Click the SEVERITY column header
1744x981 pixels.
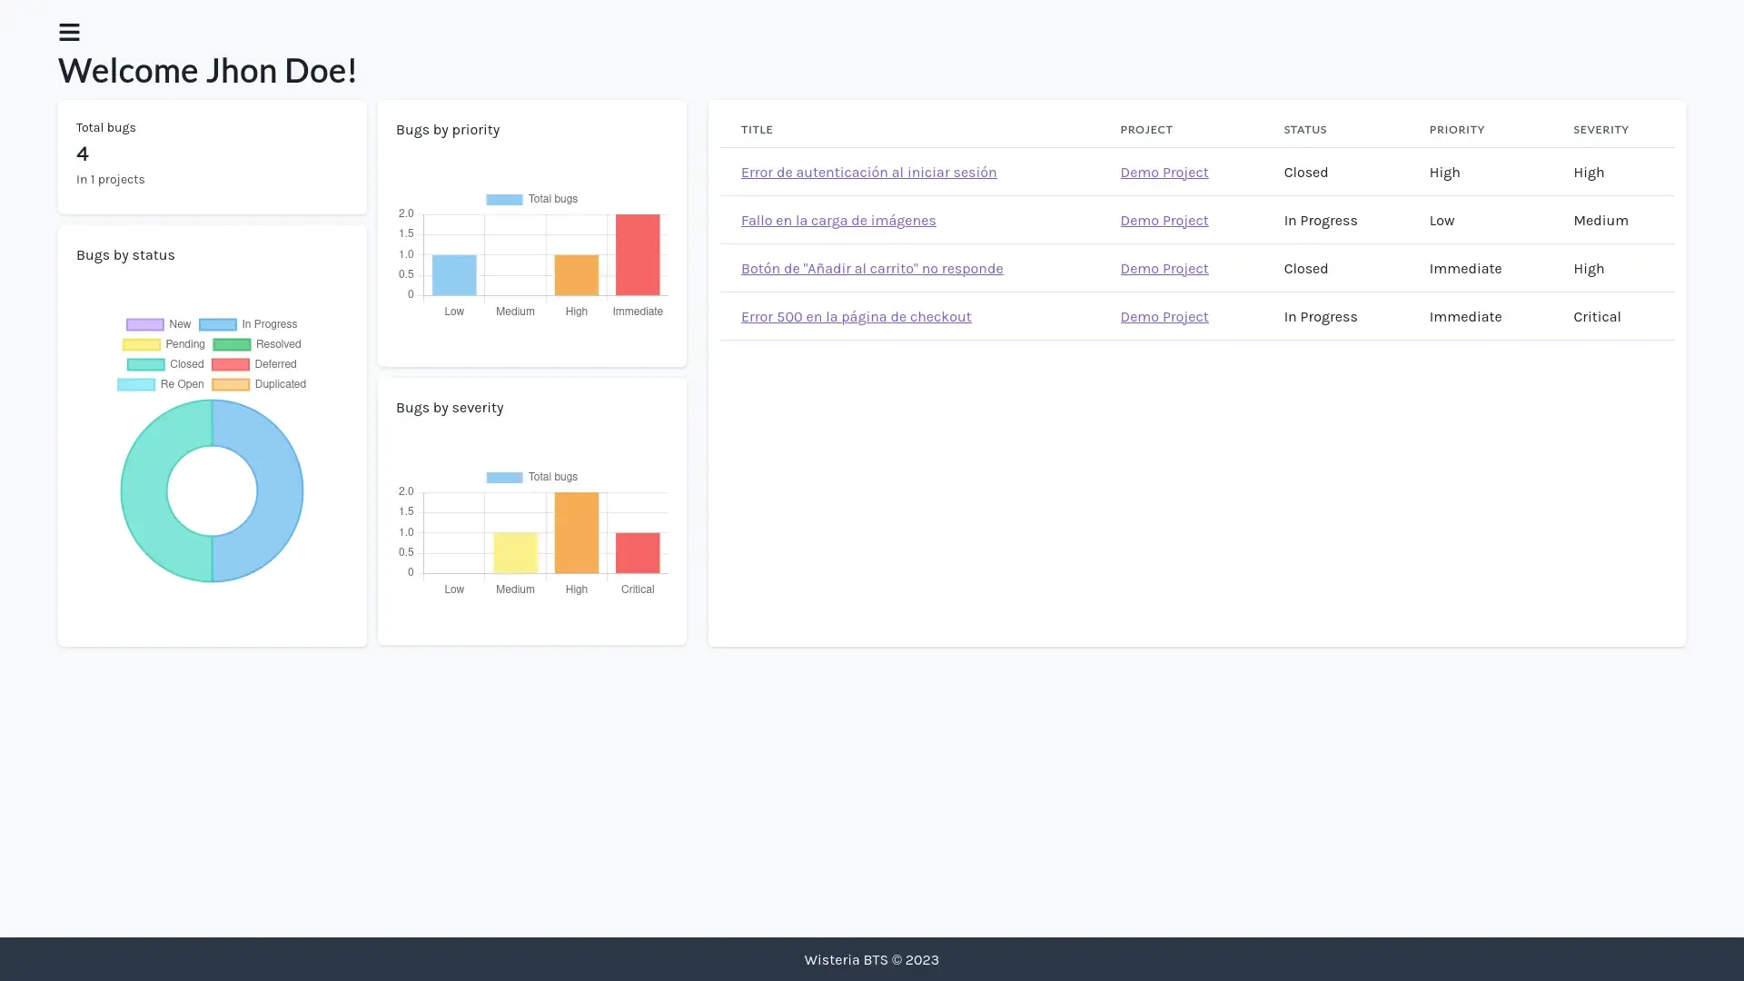1600,130
